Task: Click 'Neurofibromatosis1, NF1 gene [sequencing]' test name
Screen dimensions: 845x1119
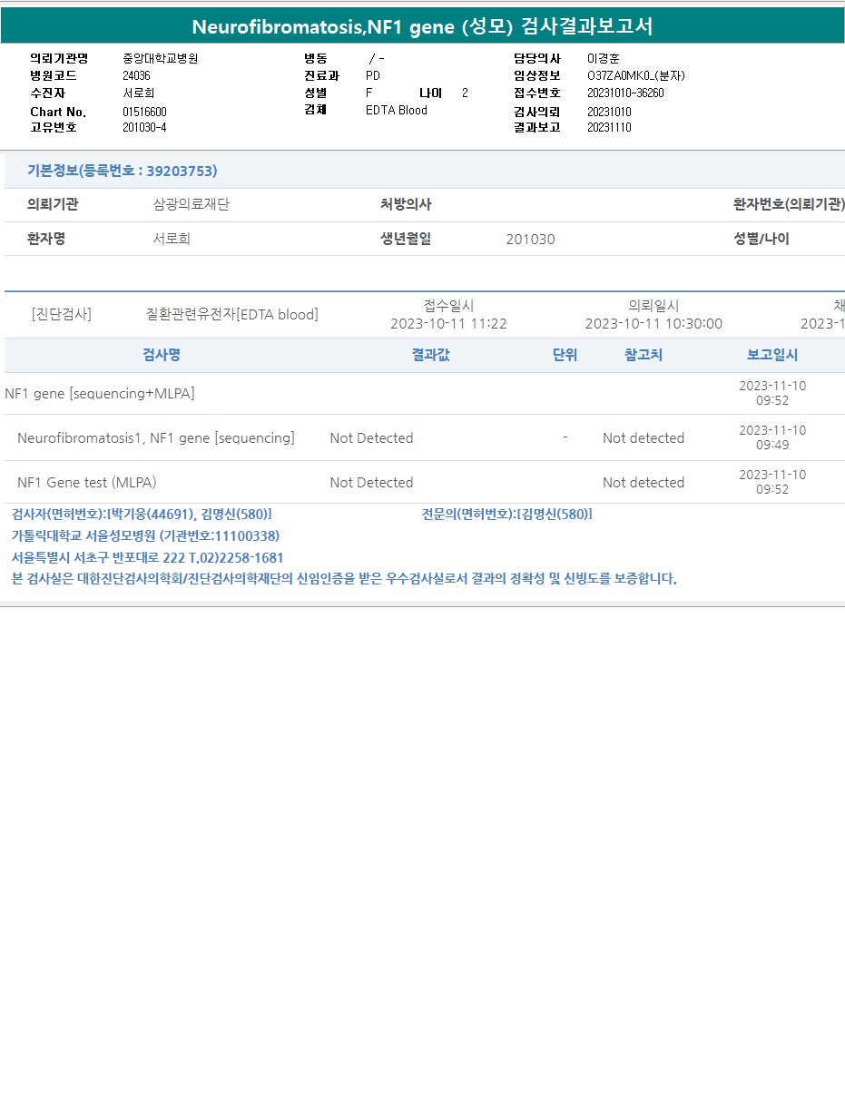Action: click(156, 437)
